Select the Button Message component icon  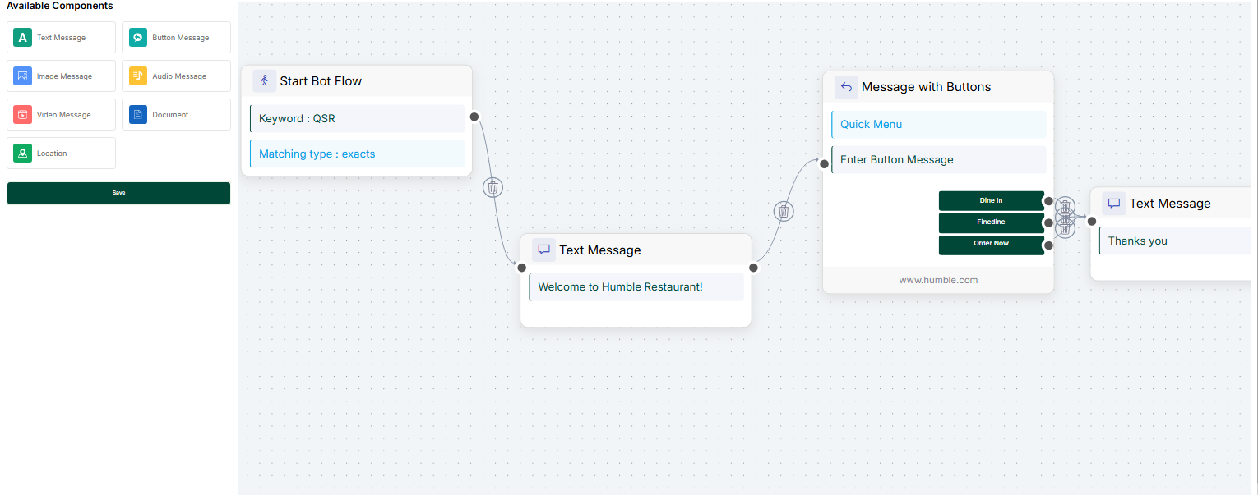(138, 38)
